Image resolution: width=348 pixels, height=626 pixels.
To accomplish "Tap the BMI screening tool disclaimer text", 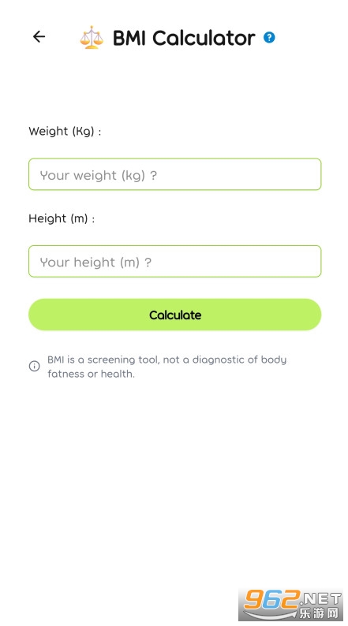I will [167, 367].
